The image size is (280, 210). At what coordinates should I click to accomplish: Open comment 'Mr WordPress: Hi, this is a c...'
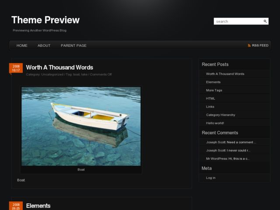pos(227,158)
